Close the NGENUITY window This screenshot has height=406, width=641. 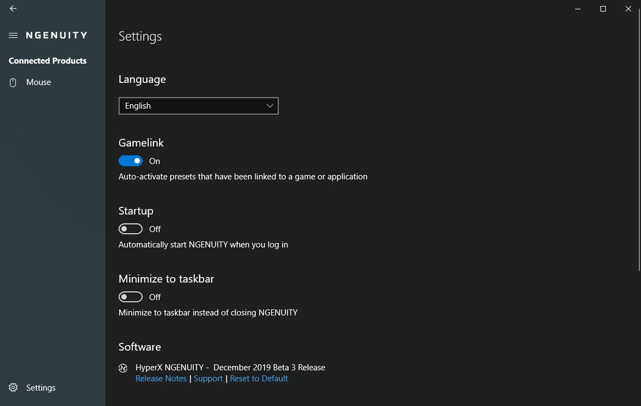coord(628,9)
